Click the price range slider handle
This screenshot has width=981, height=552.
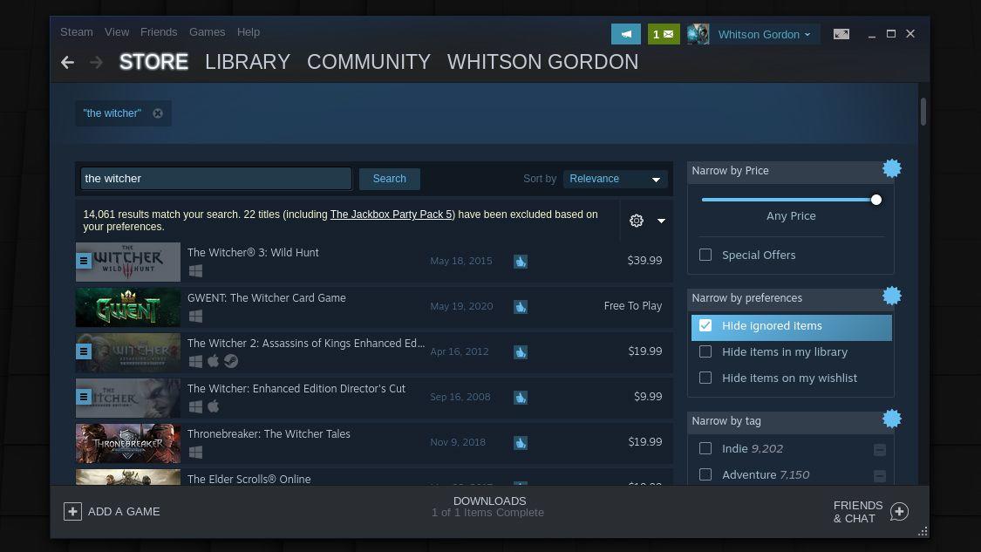coord(875,200)
